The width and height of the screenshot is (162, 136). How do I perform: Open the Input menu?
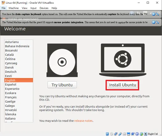[33, 8]
